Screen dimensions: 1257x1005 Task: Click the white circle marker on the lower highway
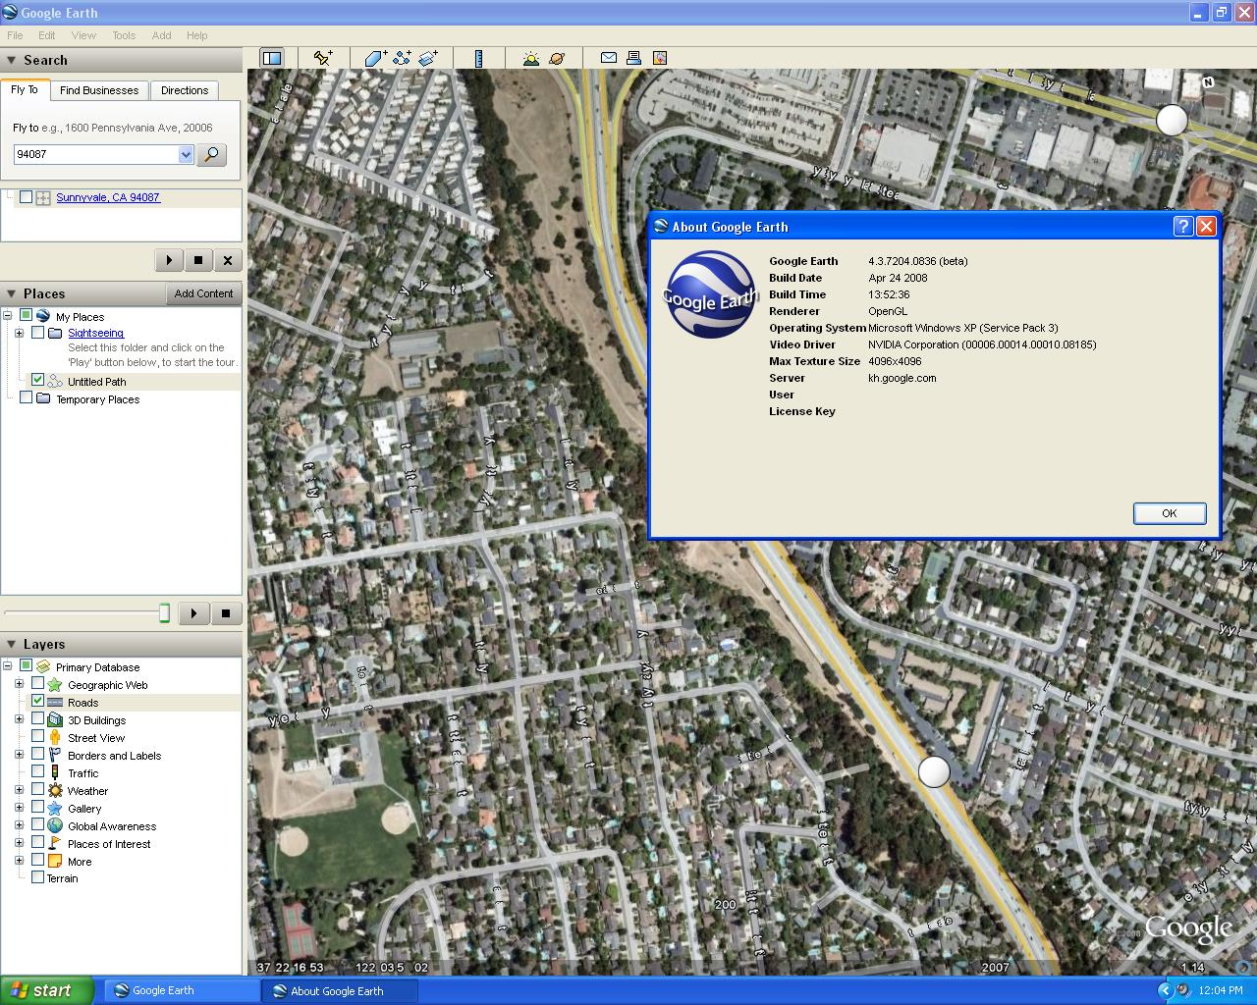(x=934, y=772)
